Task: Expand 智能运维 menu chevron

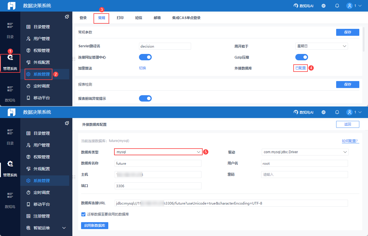Action: click(x=64, y=228)
